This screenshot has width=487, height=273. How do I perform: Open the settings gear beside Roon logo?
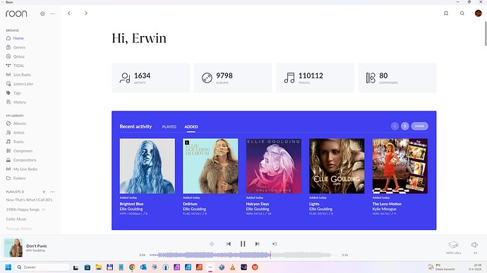pyautogui.click(x=42, y=13)
